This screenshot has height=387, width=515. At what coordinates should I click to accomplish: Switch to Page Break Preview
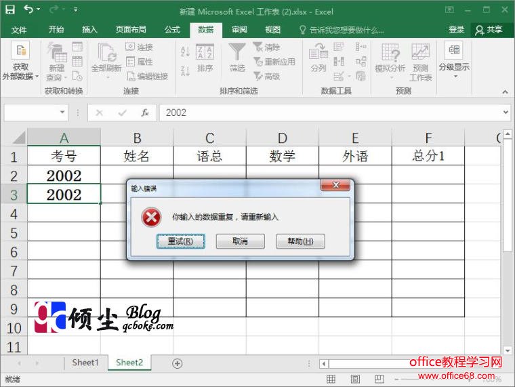[379, 379]
